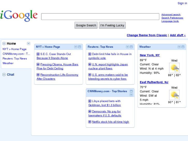The image size is (188, 141).
Task: Open the CNNMoney.com - Top Stories gadget title
Action: click(107, 91)
